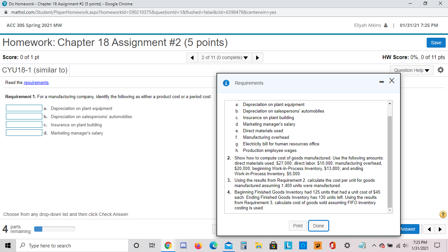Click the back arrow at the bottom right

click(x=429, y=229)
